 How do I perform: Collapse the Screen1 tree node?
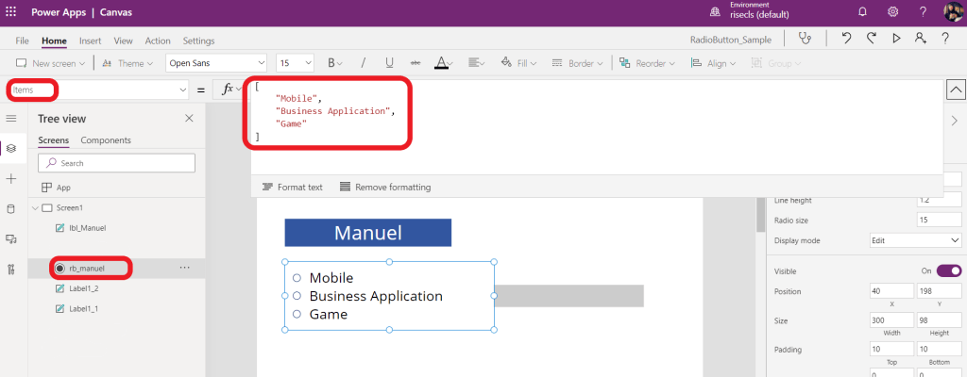35,207
